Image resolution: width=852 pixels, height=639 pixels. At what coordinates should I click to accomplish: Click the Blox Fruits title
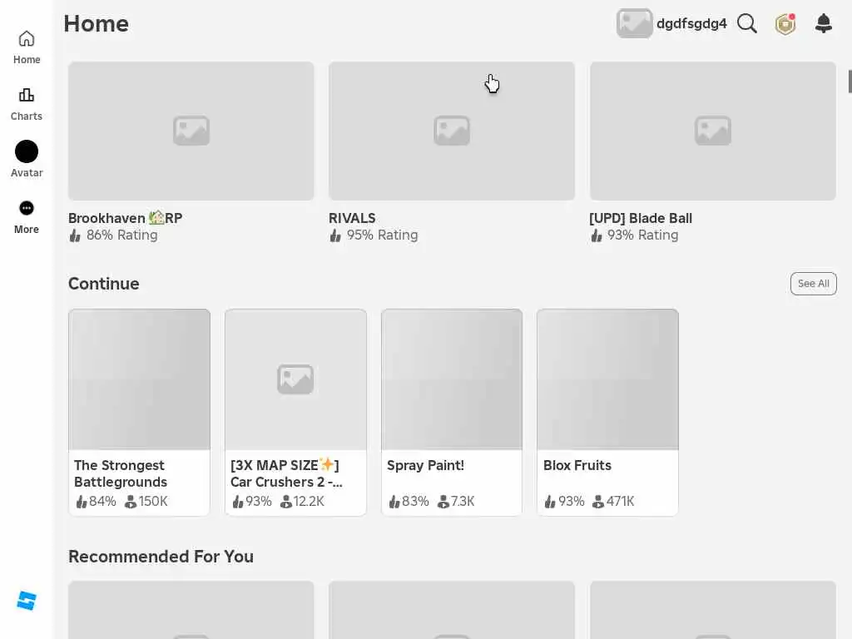click(x=577, y=466)
